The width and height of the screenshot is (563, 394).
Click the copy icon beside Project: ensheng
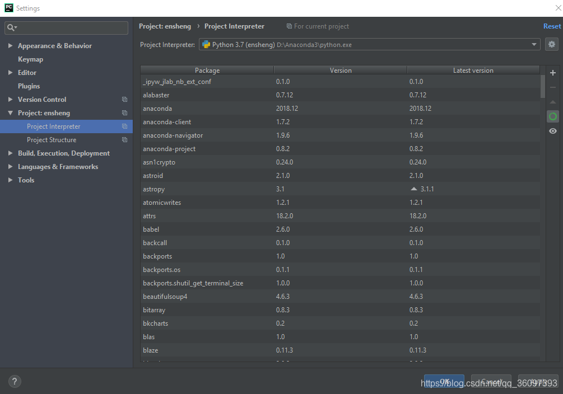pos(124,112)
